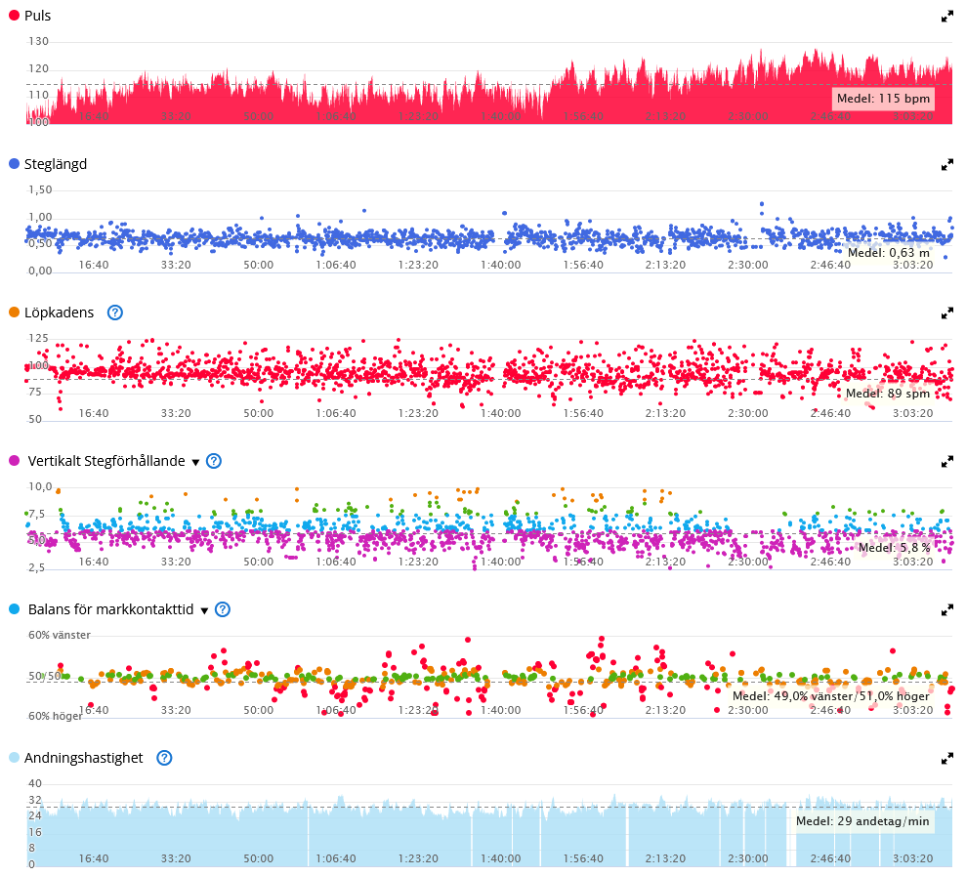Open help for Vertikalt Stegförhållande
The height and width of the screenshot is (876, 966).
(x=214, y=461)
